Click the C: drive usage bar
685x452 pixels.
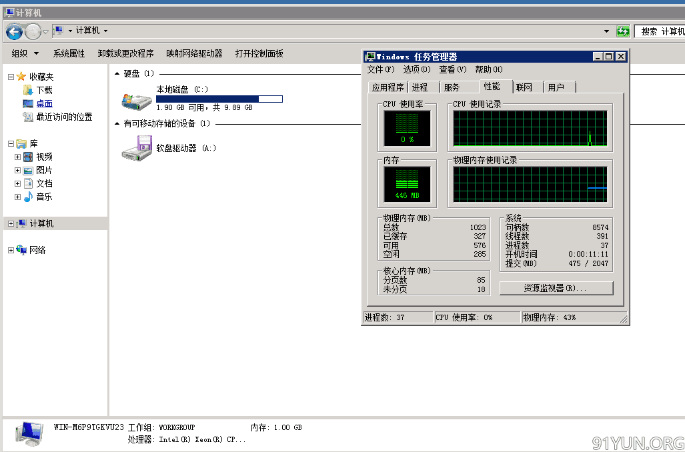pyautogui.click(x=219, y=99)
